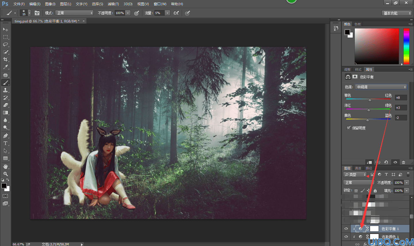Open layer blend mode 正常 dropdown

point(359,183)
